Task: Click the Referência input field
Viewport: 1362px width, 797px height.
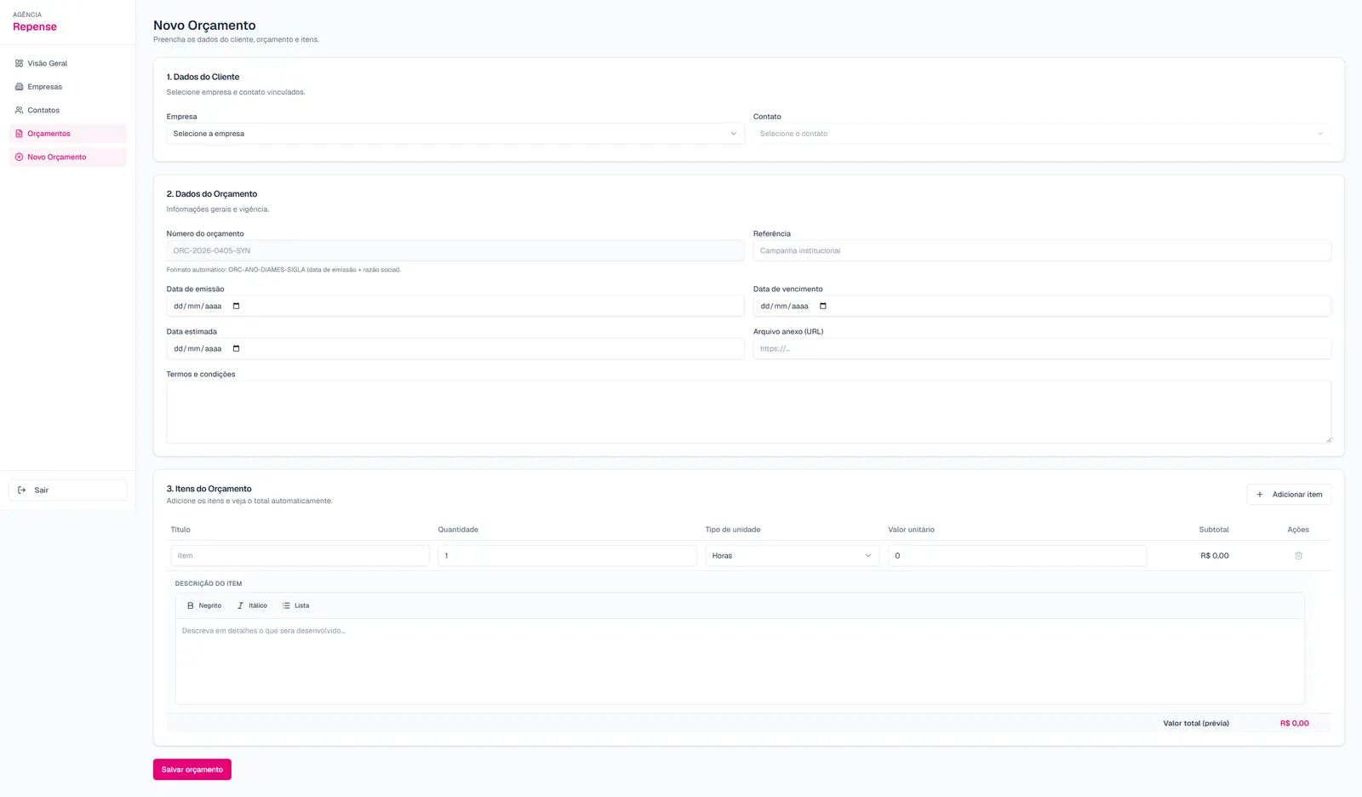Action: pyautogui.click(x=1042, y=250)
